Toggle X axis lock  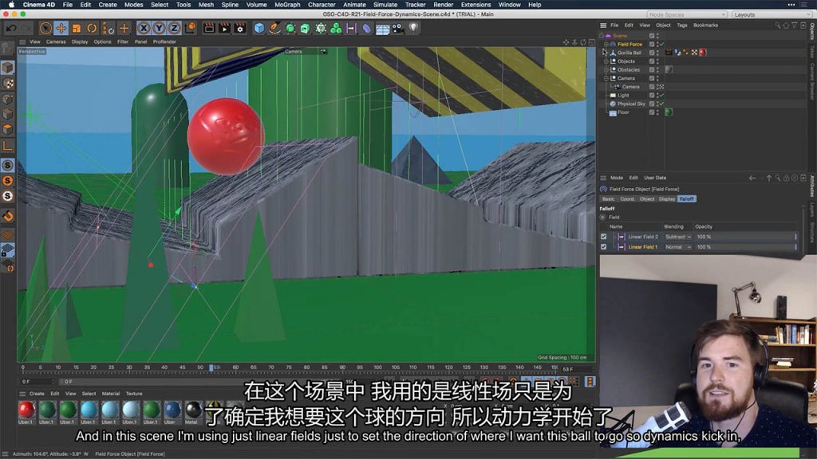click(144, 28)
